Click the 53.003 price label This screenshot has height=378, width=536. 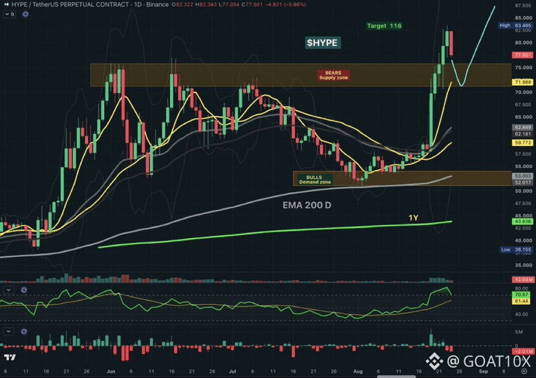tap(522, 176)
